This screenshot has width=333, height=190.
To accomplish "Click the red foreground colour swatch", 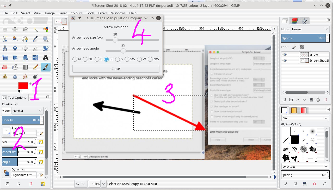I will pos(23,86).
